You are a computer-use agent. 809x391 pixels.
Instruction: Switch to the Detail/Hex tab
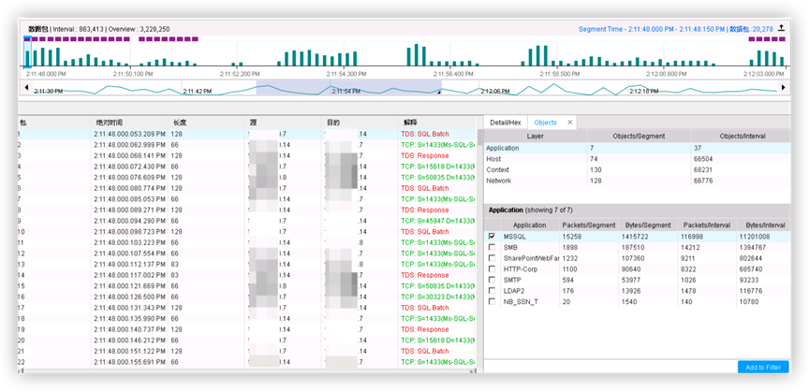[x=506, y=123]
